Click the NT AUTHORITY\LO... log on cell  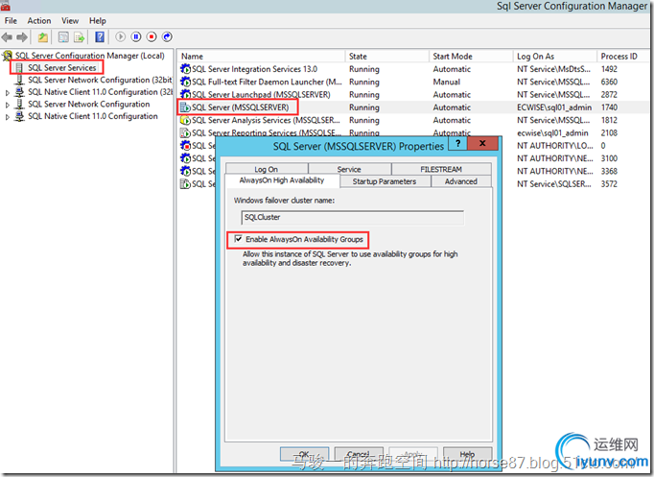555,146
